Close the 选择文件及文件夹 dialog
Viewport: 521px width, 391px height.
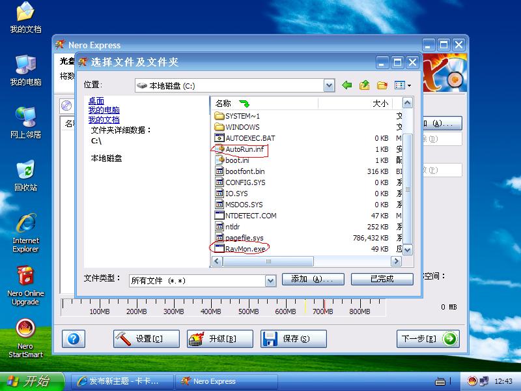click(x=412, y=62)
